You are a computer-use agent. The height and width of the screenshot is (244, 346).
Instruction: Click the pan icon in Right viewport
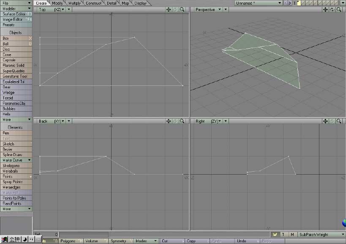click(326, 121)
